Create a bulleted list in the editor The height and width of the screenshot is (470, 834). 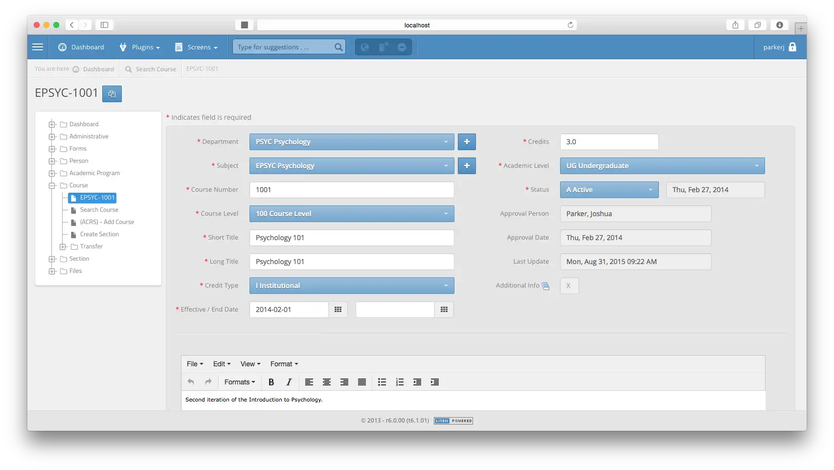click(x=382, y=382)
